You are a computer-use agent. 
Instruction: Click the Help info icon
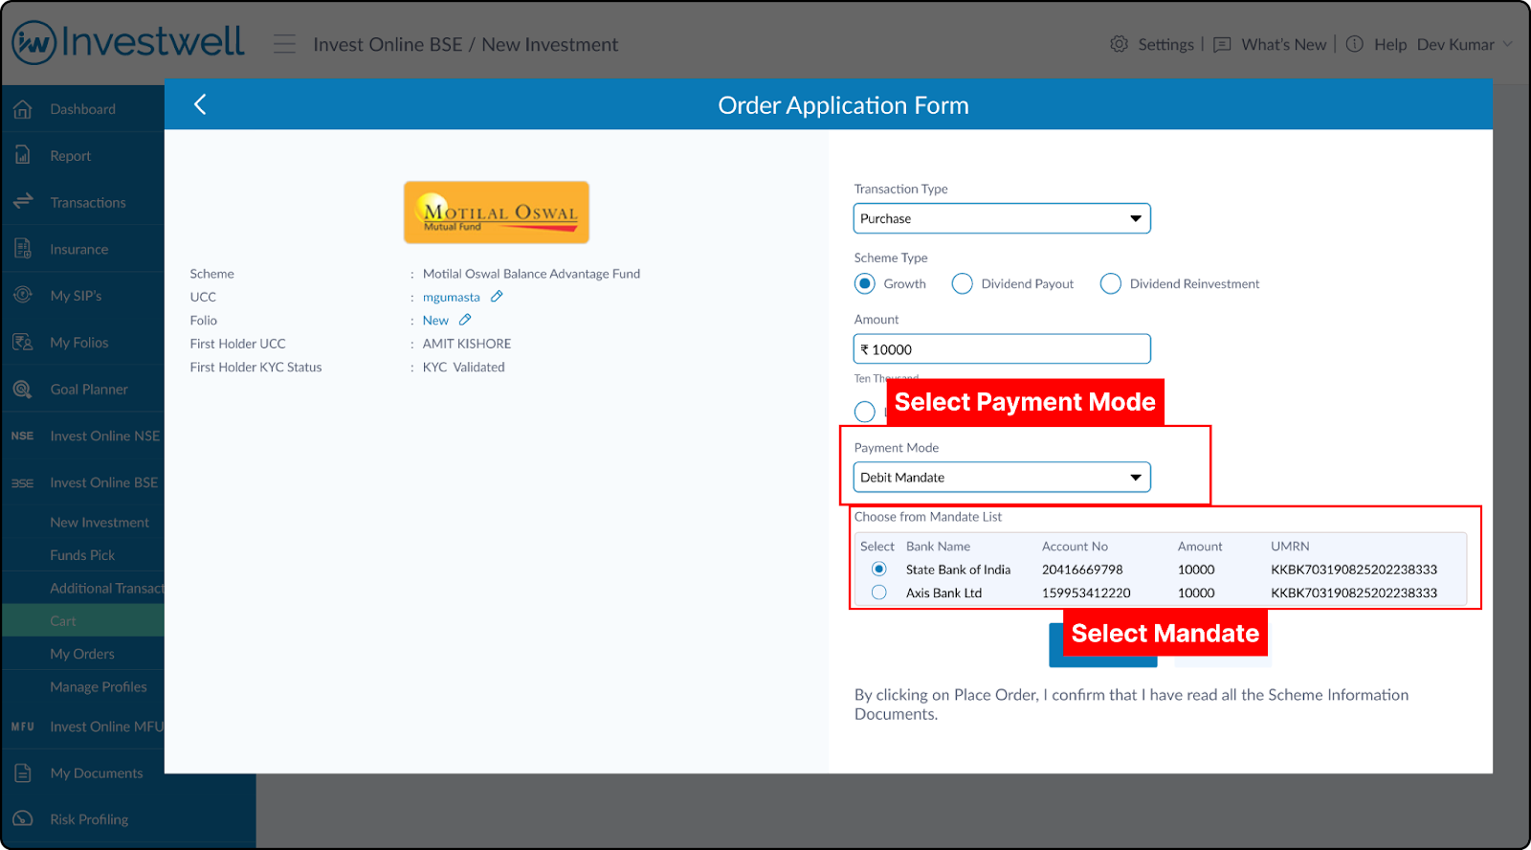point(1354,44)
